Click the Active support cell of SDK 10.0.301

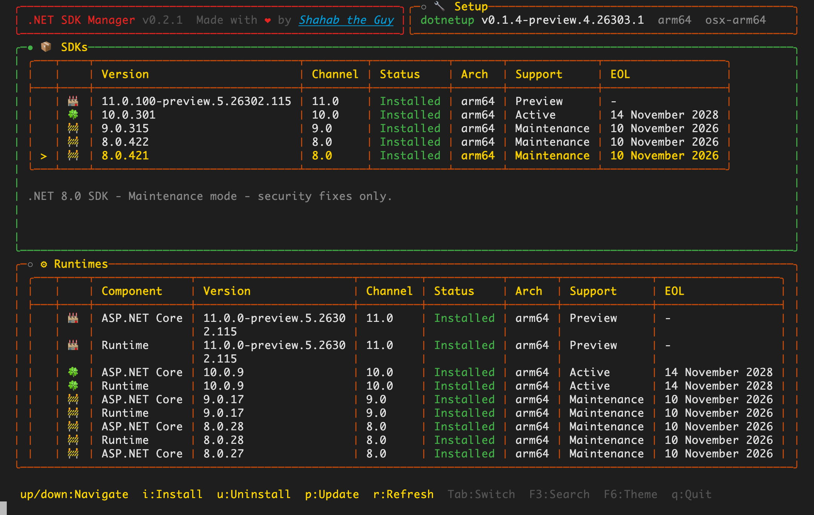pos(536,115)
